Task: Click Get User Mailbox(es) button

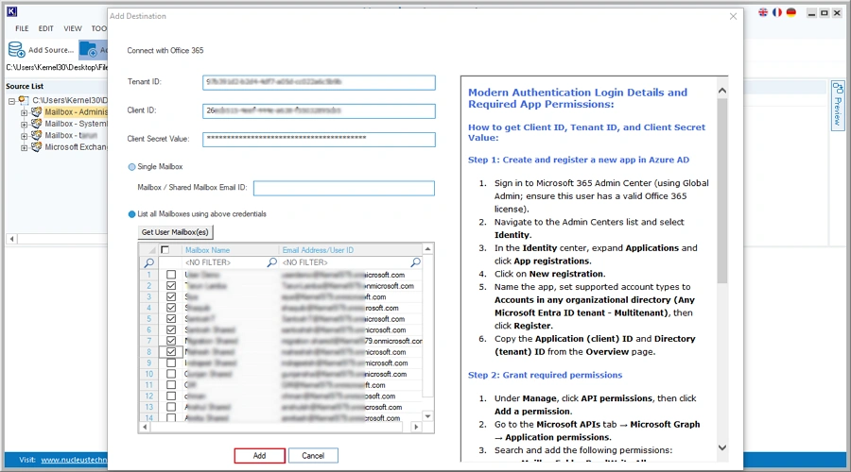Action: pyautogui.click(x=175, y=232)
